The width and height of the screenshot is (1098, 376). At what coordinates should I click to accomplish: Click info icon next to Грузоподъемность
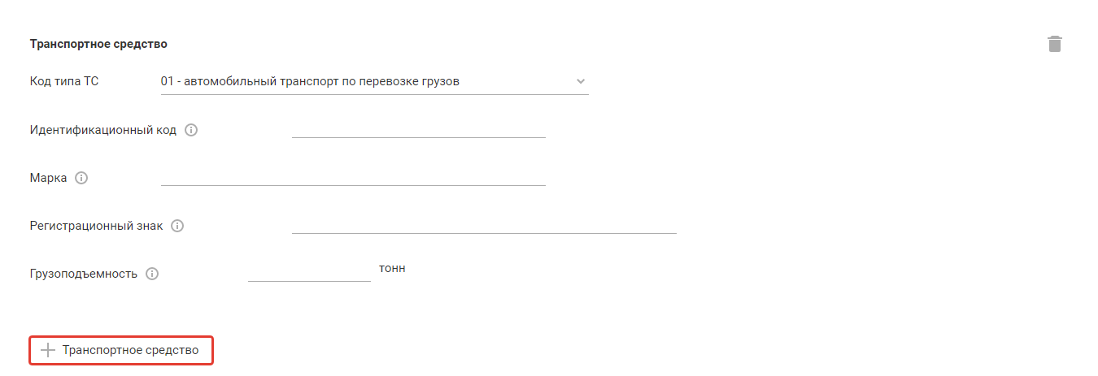(151, 274)
